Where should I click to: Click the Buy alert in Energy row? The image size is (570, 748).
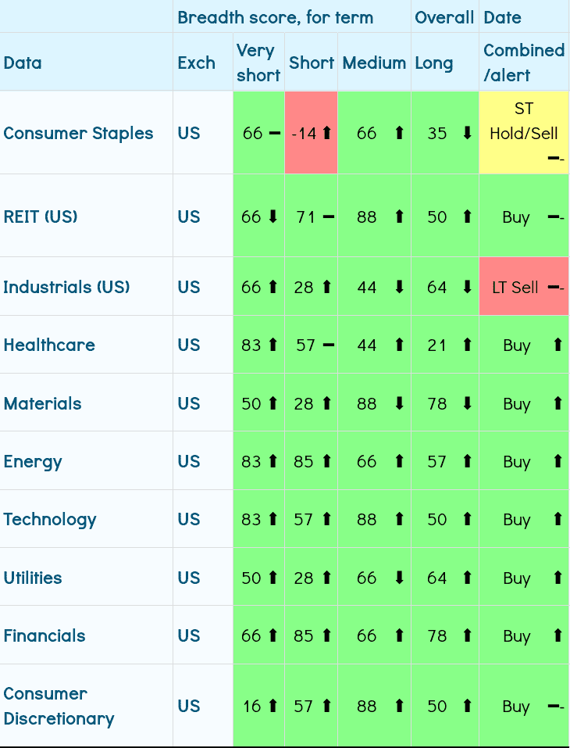516,462
